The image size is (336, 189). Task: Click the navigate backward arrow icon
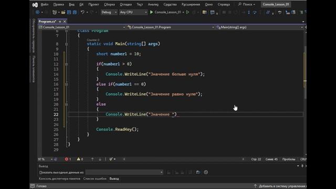pos(37,12)
